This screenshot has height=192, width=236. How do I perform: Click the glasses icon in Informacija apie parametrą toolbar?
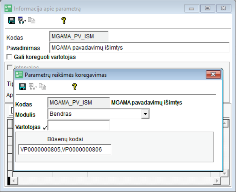pos(21,21)
